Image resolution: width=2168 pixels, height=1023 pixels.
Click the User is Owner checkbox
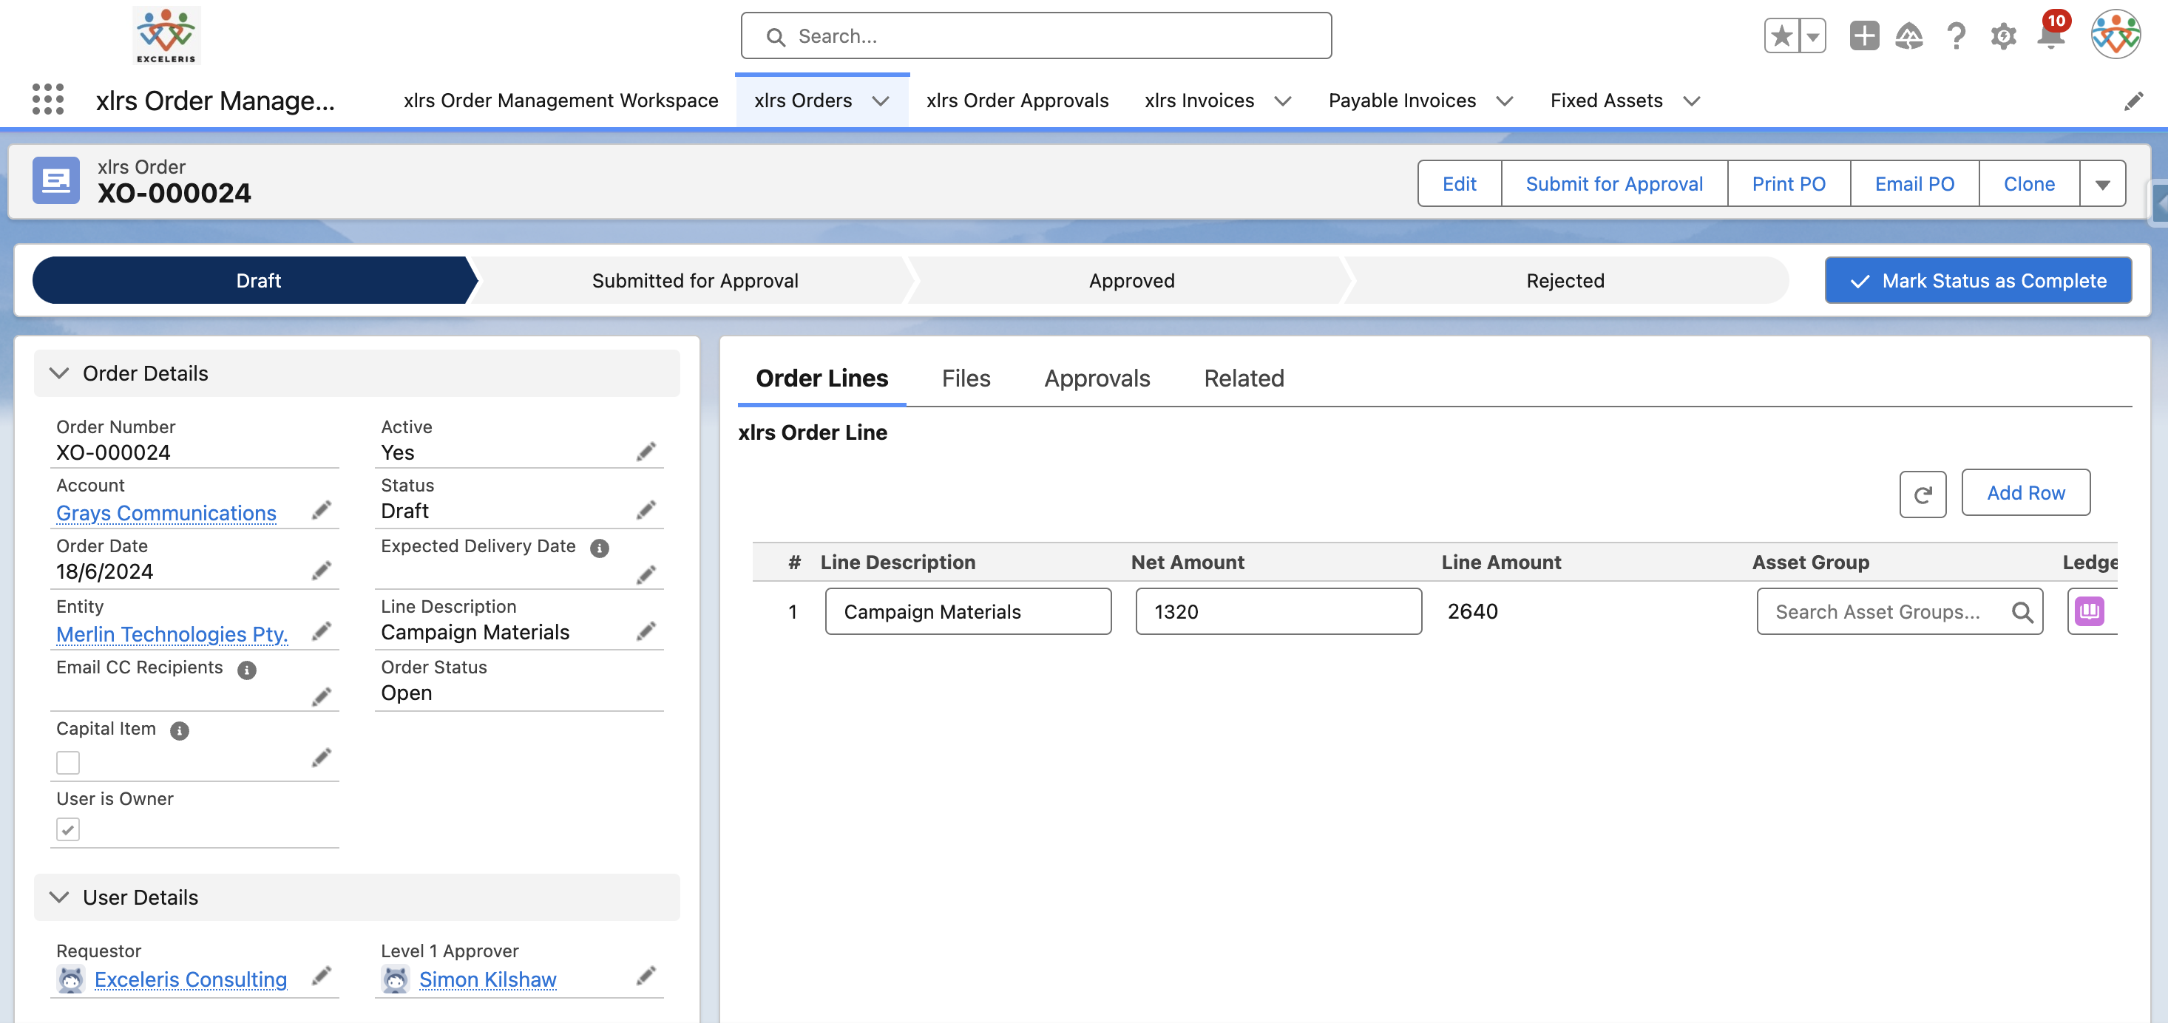[68, 829]
